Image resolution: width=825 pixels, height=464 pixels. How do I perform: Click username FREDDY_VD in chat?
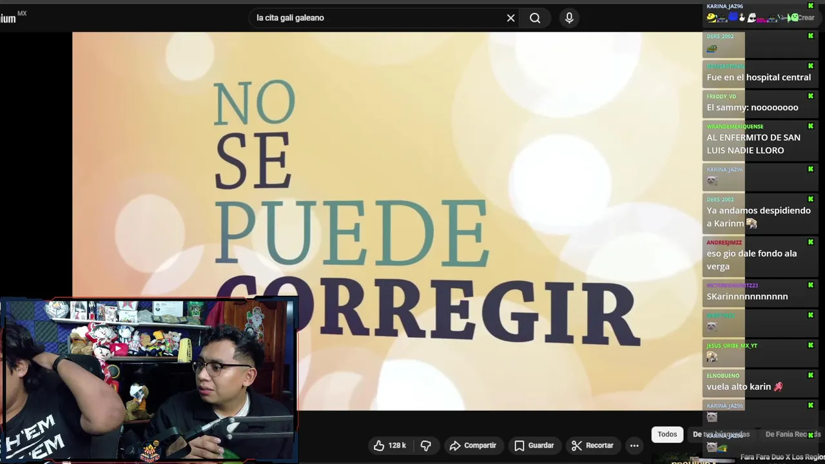[x=721, y=97]
